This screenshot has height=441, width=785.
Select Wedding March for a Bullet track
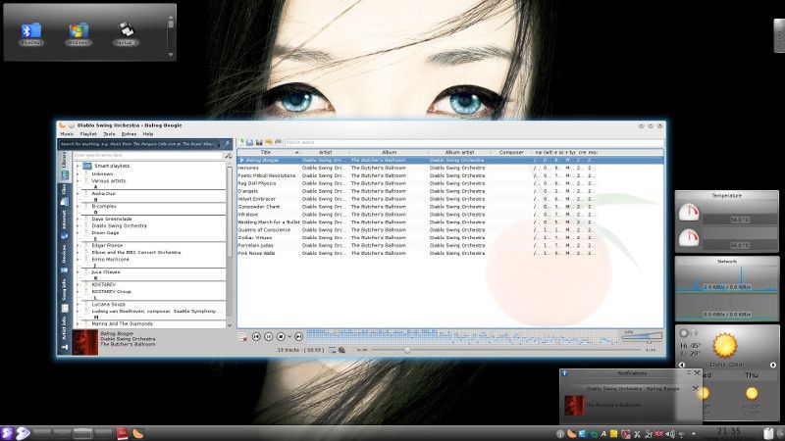(x=450, y=222)
